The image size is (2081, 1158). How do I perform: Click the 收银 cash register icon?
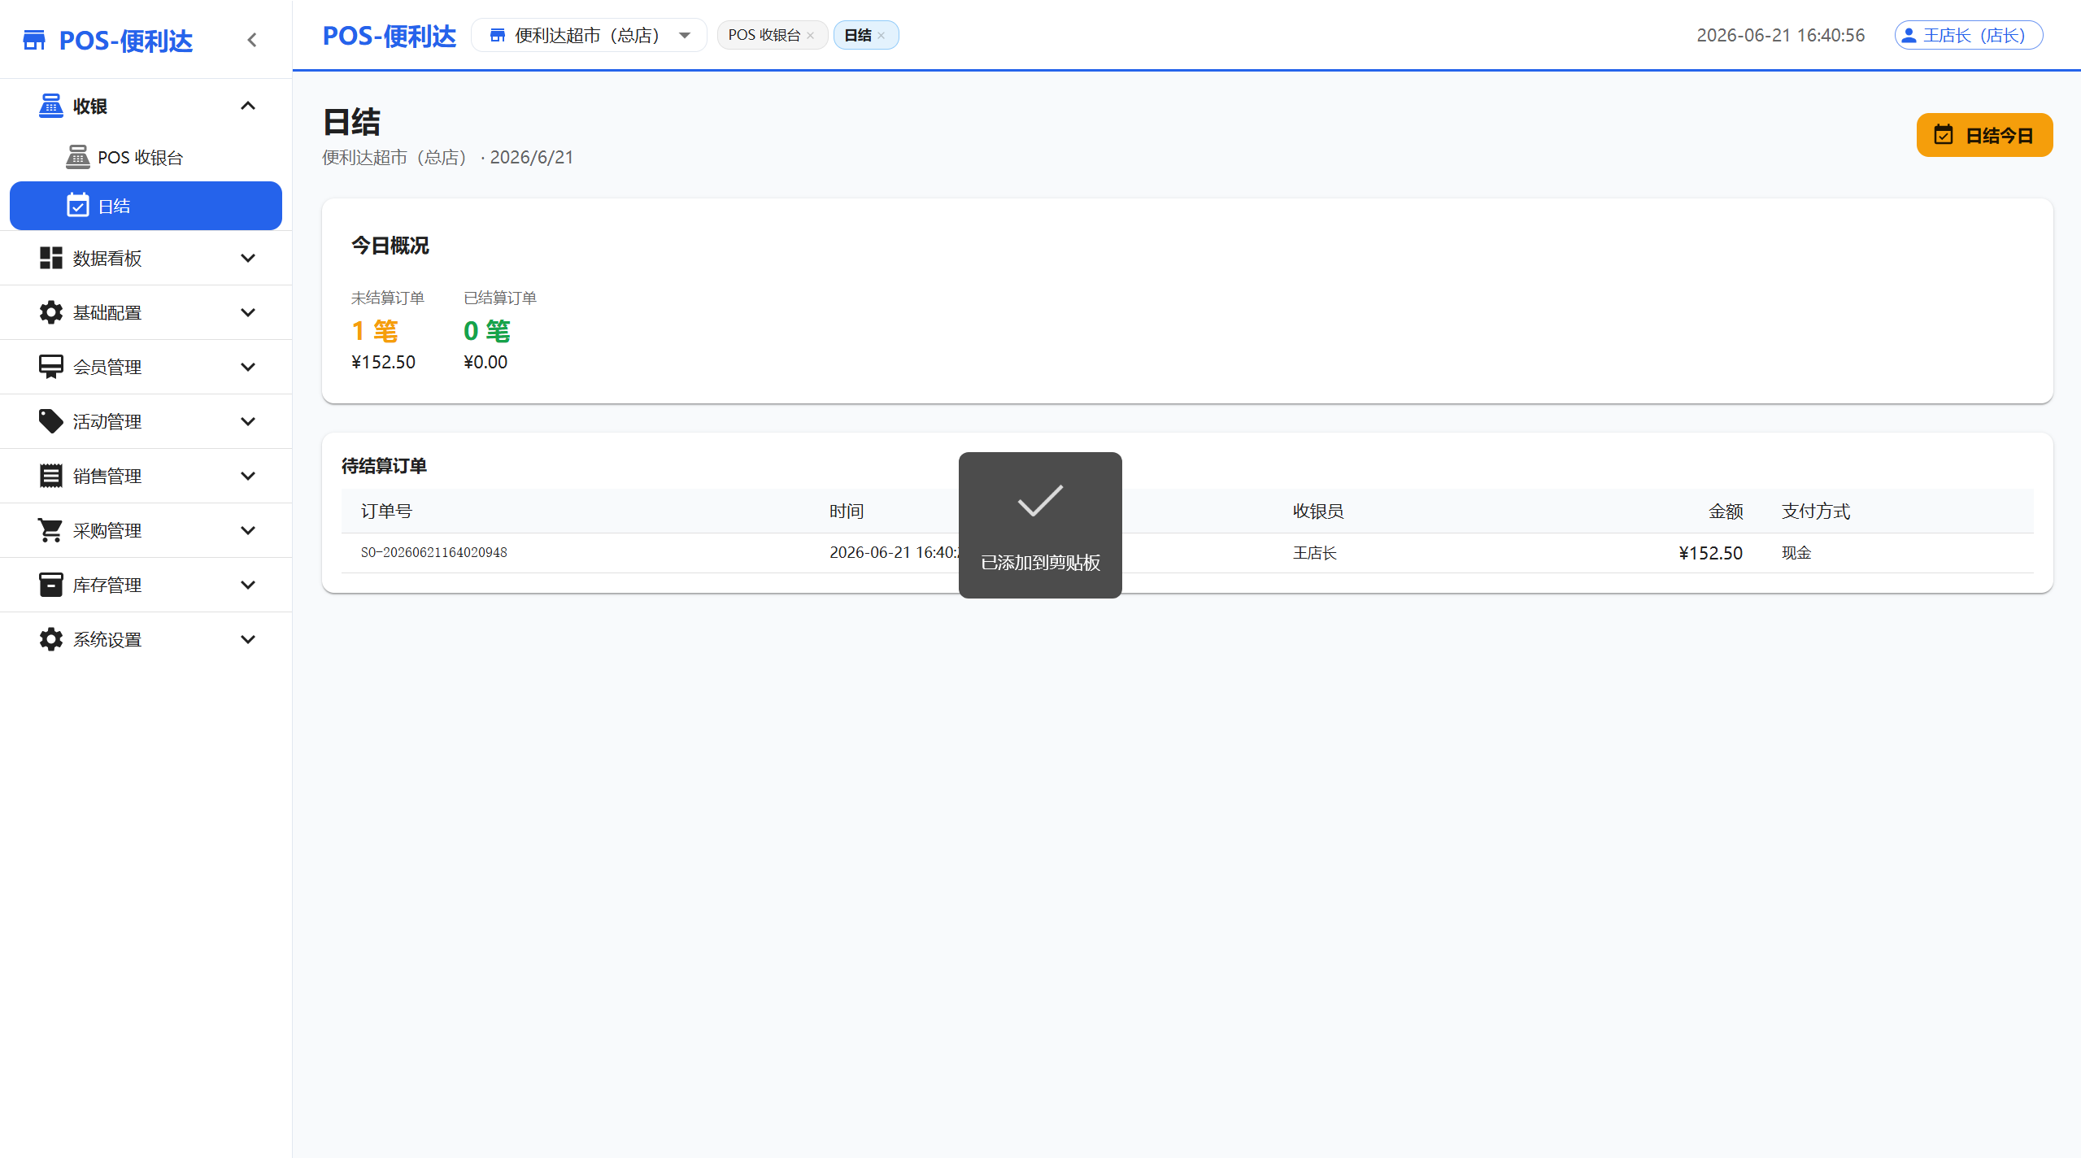click(x=51, y=106)
